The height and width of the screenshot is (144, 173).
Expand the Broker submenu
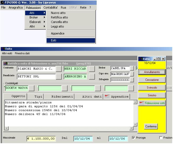(x=35, y=17)
